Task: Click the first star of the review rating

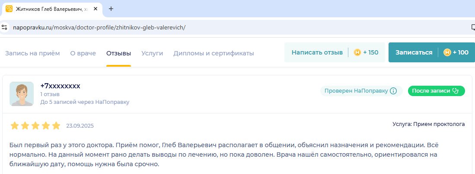Action: click(15, 126)
